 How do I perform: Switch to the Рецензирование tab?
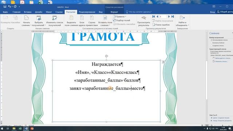(87, 12)
